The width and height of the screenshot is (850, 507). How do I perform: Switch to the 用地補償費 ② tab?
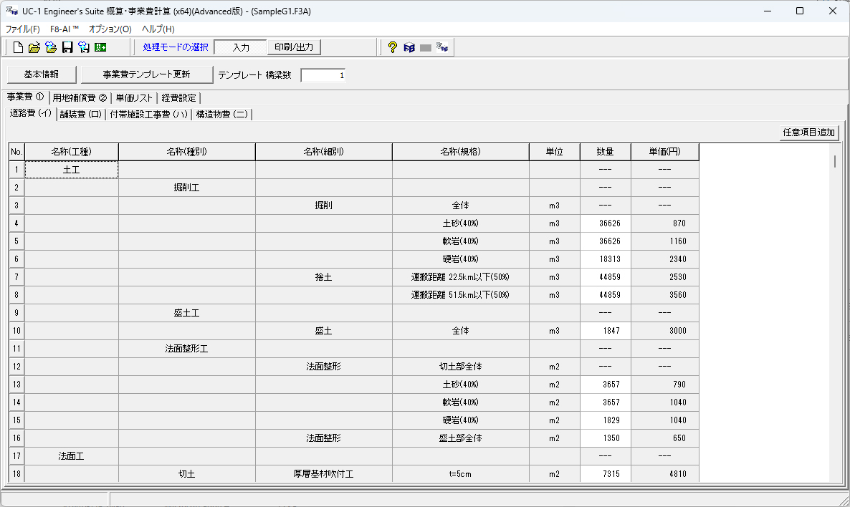point(80,97)
